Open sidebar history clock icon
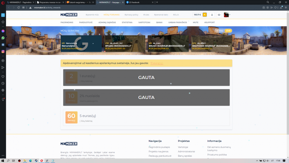289x163 pixels. [3, 83]
